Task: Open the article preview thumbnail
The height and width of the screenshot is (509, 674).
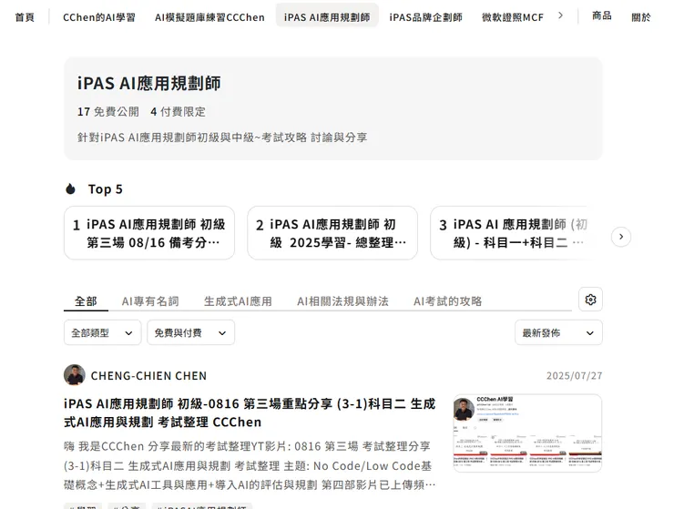Action: pos(527,433)
